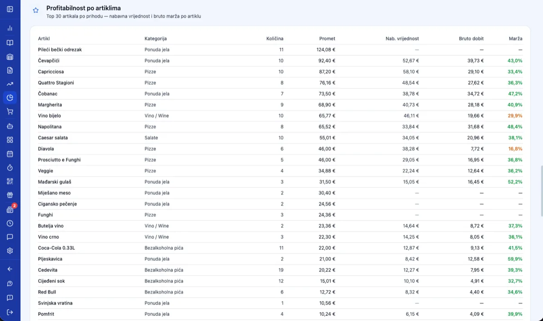Select the Cigansko pečenje article name
Image resolution: width=543 pixels, height=321 pixels.
(57, 204)
